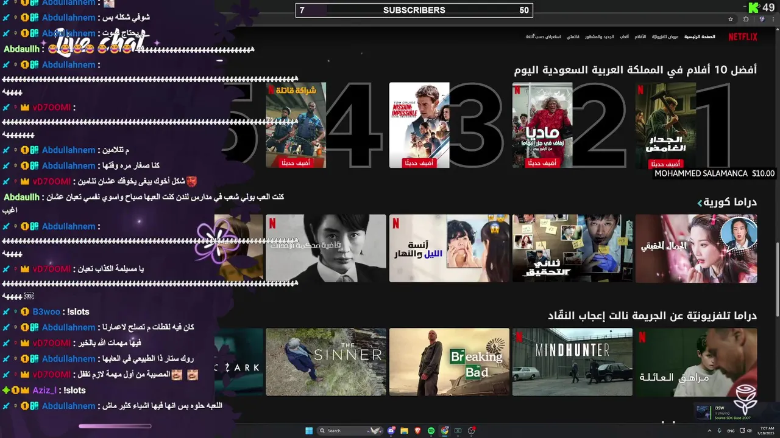Image resolution: width=780 pixels, height=438 pixels.
Task: Click the microphone tray icon
Action: [720, 431]
